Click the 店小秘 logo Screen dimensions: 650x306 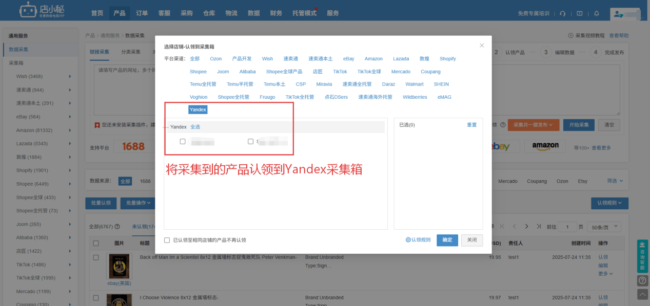coord(44,10)
